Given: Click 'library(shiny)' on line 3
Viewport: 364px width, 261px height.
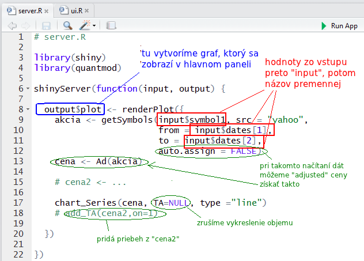Looking at the screenshot, I should tap(70, 58).
